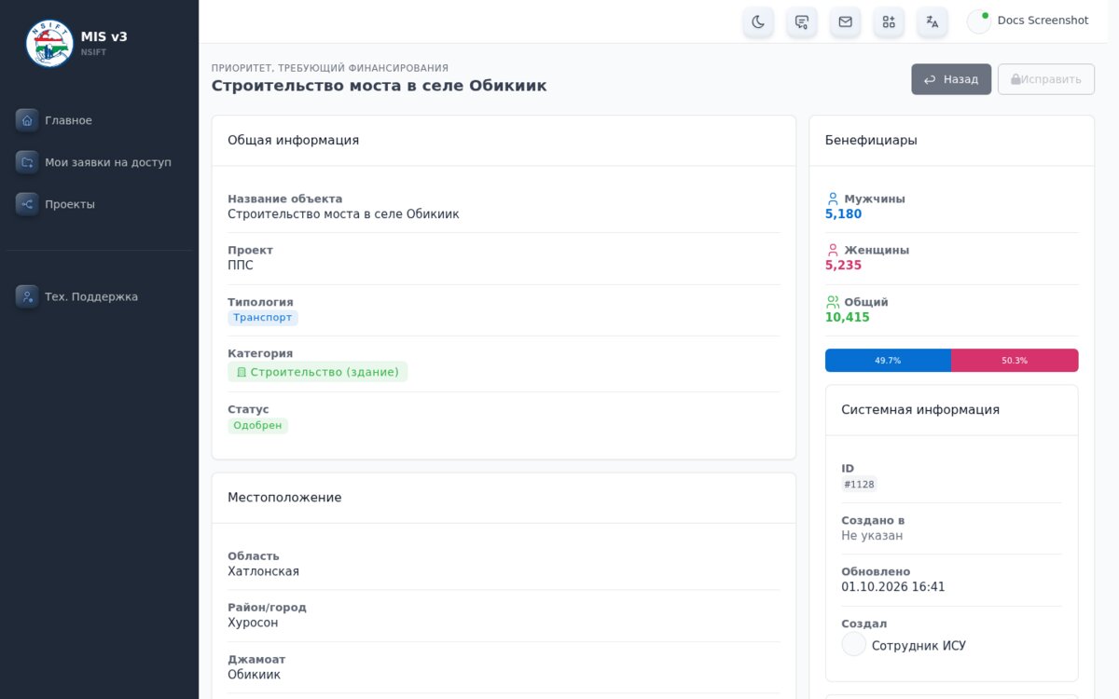Click the pink 50.3% bar segment
This screenshot has height=699, width=1119.
coord(1015,361)
